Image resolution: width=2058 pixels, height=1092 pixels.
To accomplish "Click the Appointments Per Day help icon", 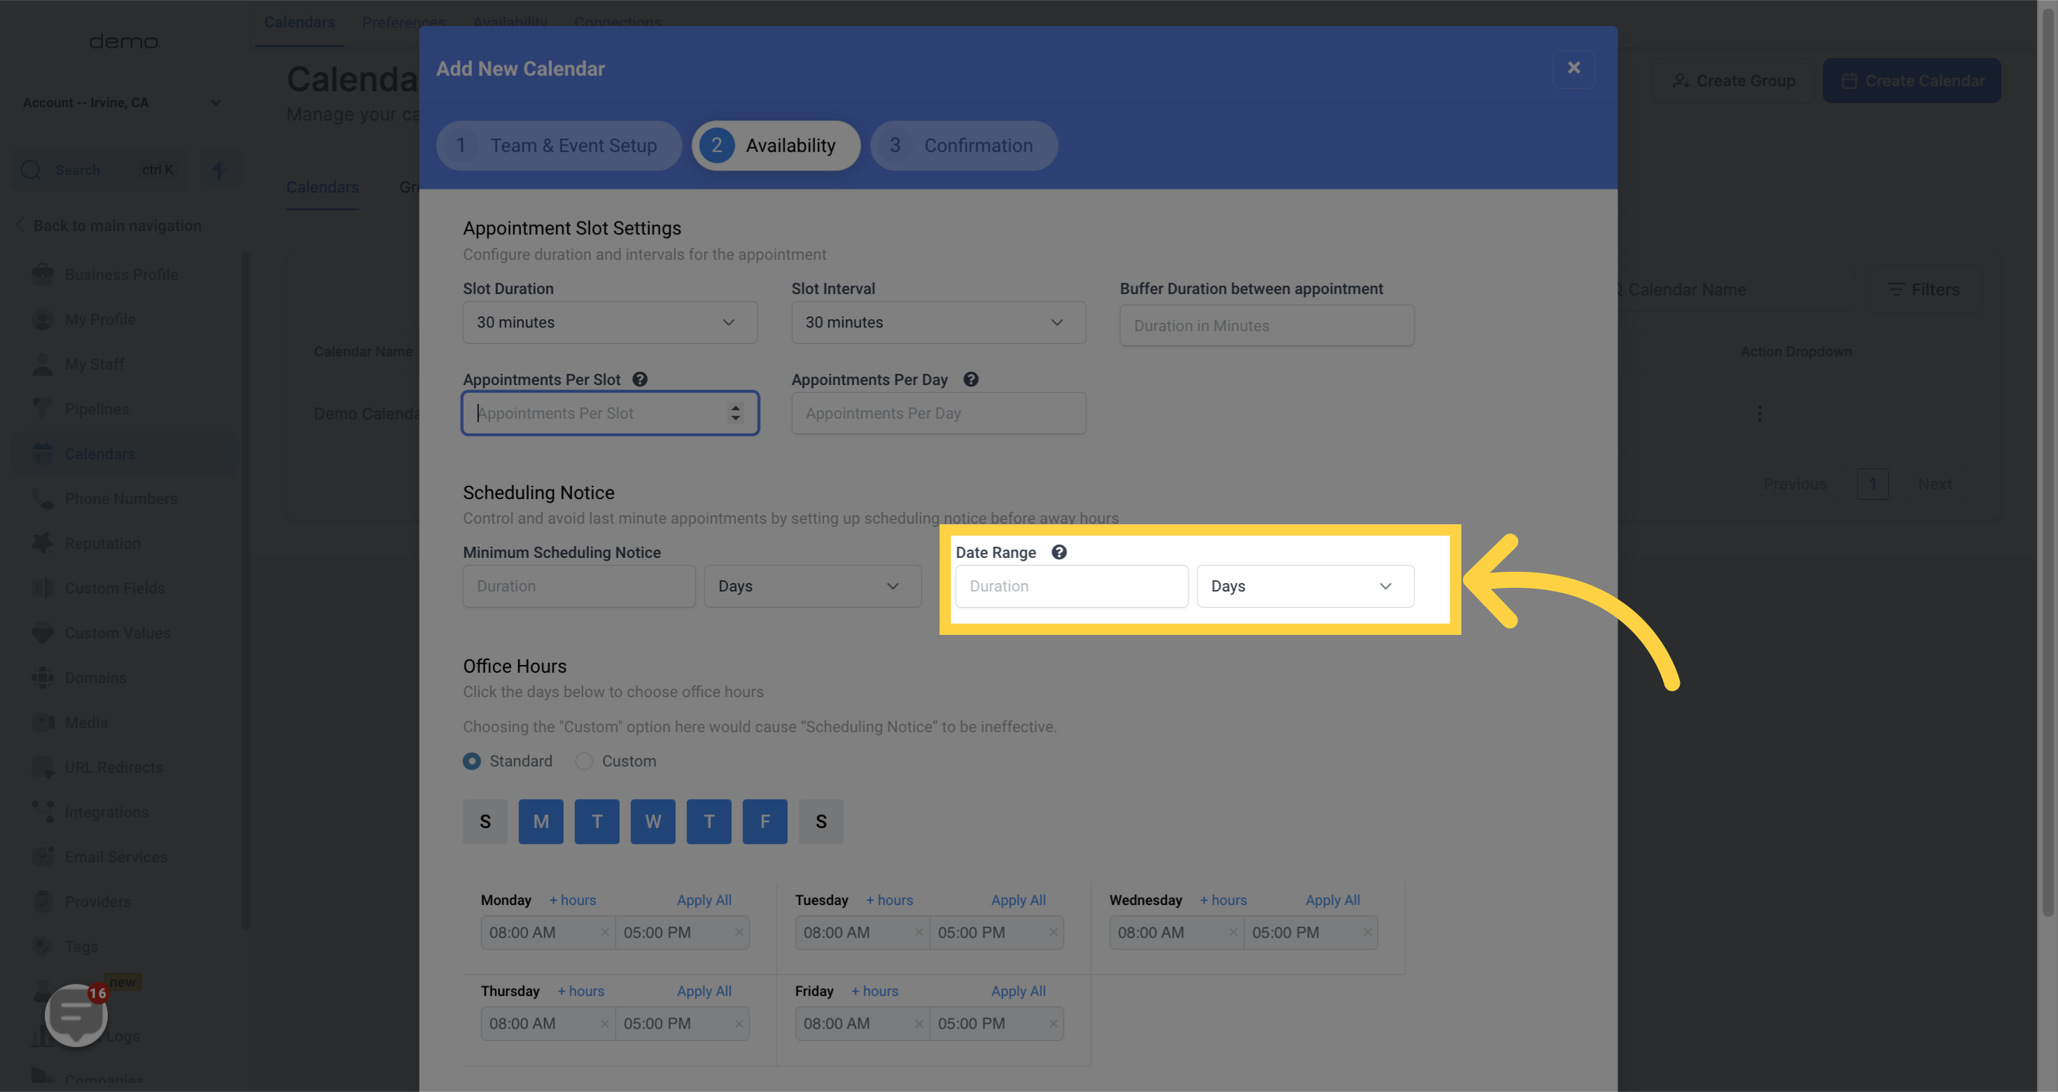I will point(971,379).
